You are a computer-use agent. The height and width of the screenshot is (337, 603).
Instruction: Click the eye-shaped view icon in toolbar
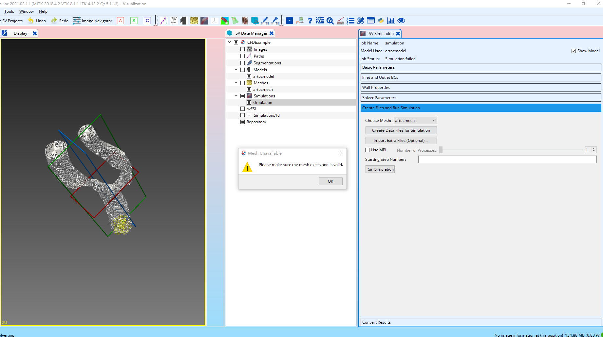pyautogui.click(x=401, y=20)
